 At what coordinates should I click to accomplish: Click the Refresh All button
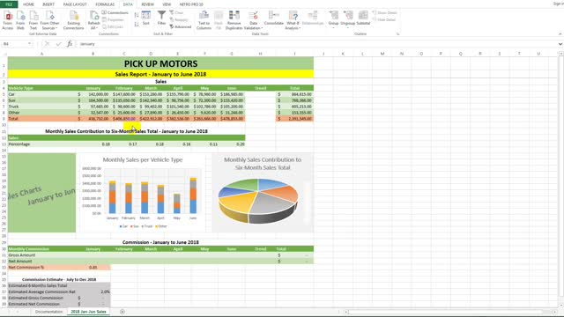click(94, 19)
